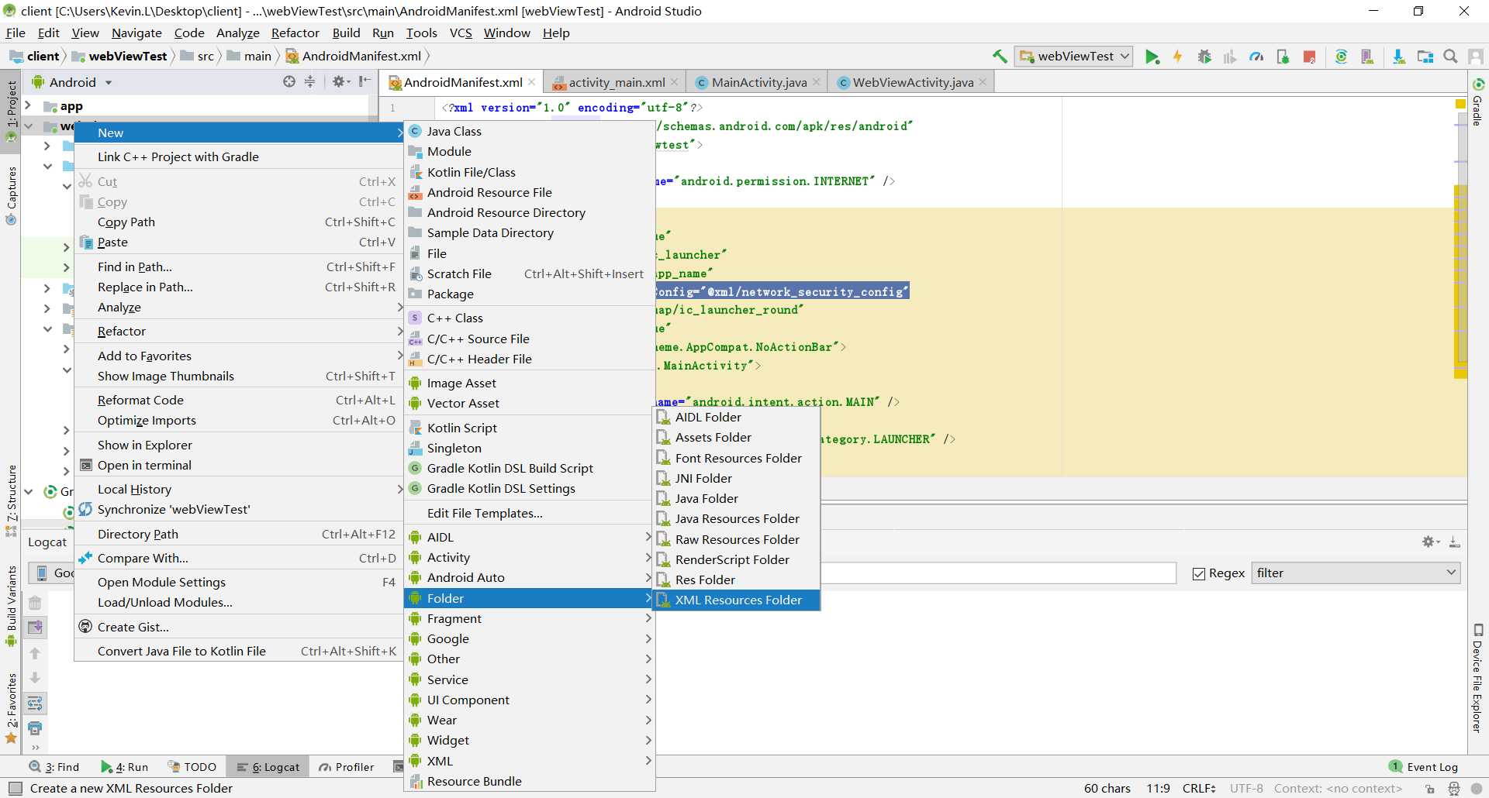Click Open in terminal
The image size is (1489, 798).
[x=239, y=465]
